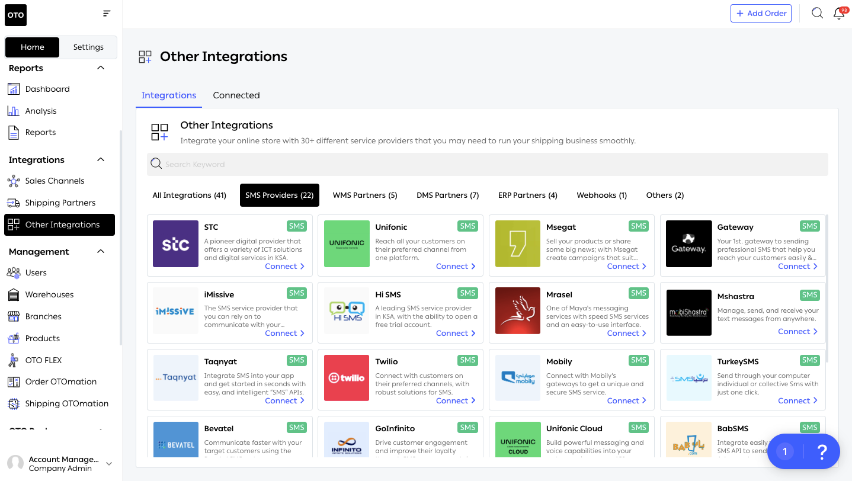Open the search magnifier icon in header
The width and height of the screenshot is (852, 481).
[818, 13]
